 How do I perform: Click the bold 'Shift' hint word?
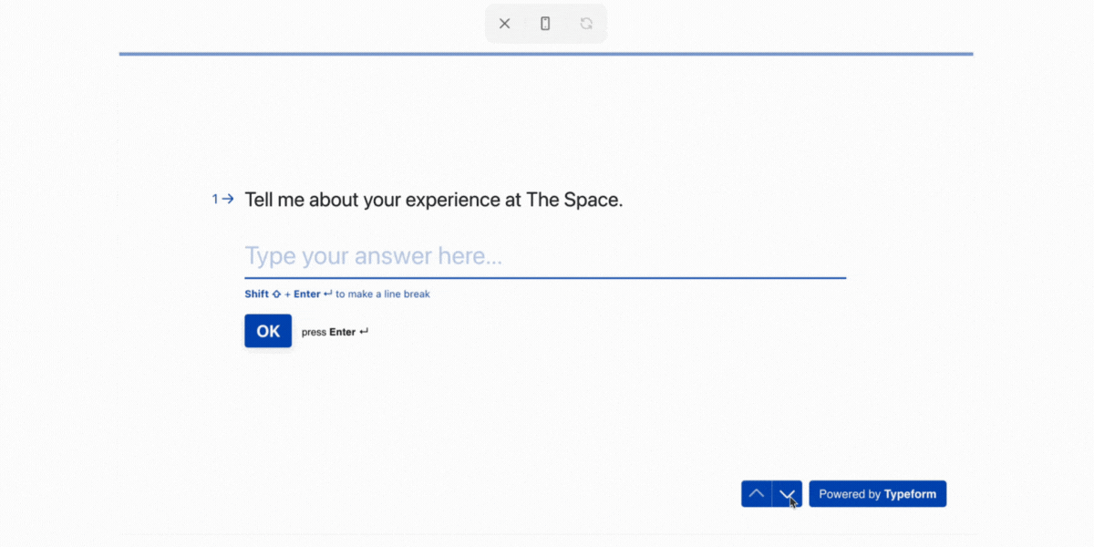(x=256, y=294)
